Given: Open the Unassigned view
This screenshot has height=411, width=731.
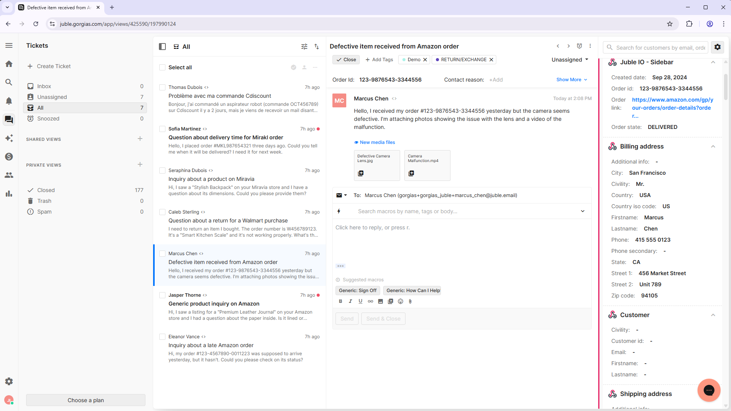Looking at the screenshot, I should [85, 97].
